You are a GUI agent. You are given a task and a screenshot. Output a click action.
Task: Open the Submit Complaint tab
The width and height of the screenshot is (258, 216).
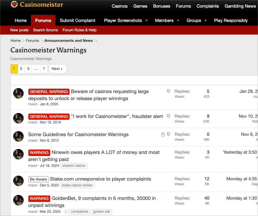77,20
